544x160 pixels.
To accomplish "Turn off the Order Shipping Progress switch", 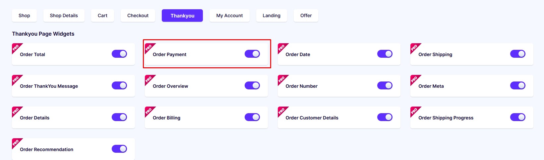I will pyautogui.click(x=518, y=117).
